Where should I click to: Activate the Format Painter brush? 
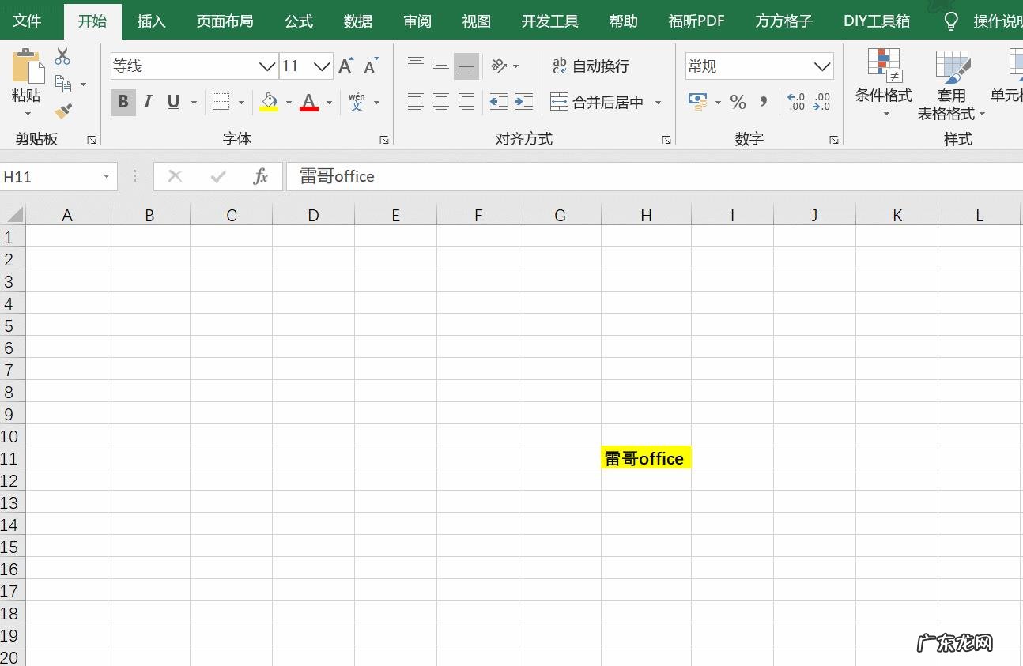coord(62,111)
